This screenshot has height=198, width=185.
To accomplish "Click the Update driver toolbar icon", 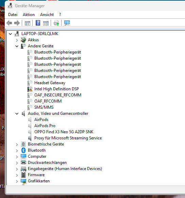I will [56, 23].
